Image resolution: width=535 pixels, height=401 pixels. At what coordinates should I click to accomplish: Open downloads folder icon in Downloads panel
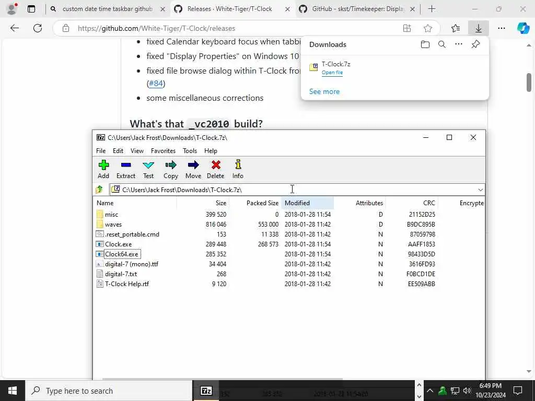tap(425, 44)
